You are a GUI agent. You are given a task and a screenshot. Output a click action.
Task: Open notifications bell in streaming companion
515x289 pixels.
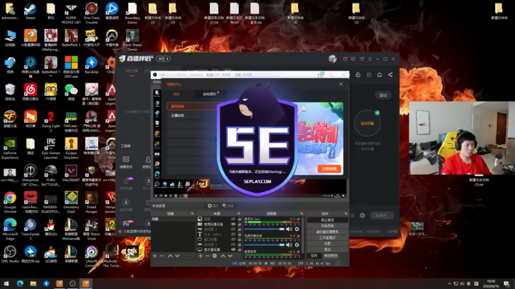(379, 74)
